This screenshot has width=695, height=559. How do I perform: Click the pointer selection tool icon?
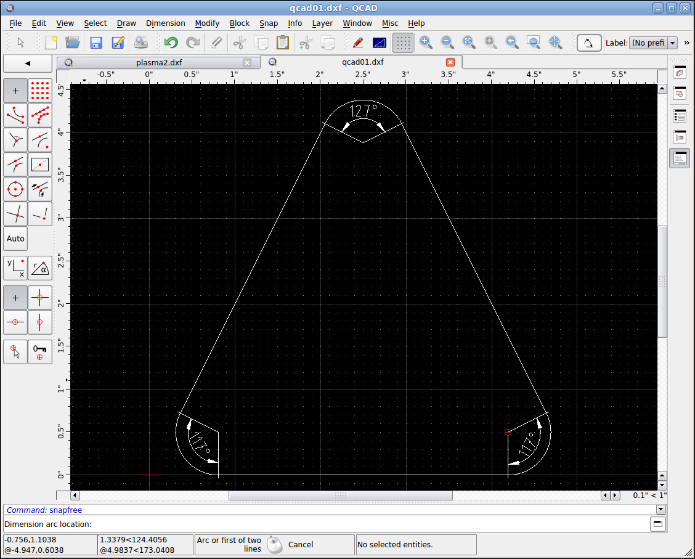21,43
